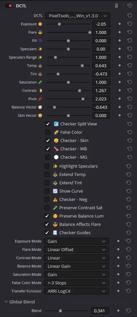The image size is (137, 317).
Task: Add keyframe for Flare parameter
Action: (120, 32)
